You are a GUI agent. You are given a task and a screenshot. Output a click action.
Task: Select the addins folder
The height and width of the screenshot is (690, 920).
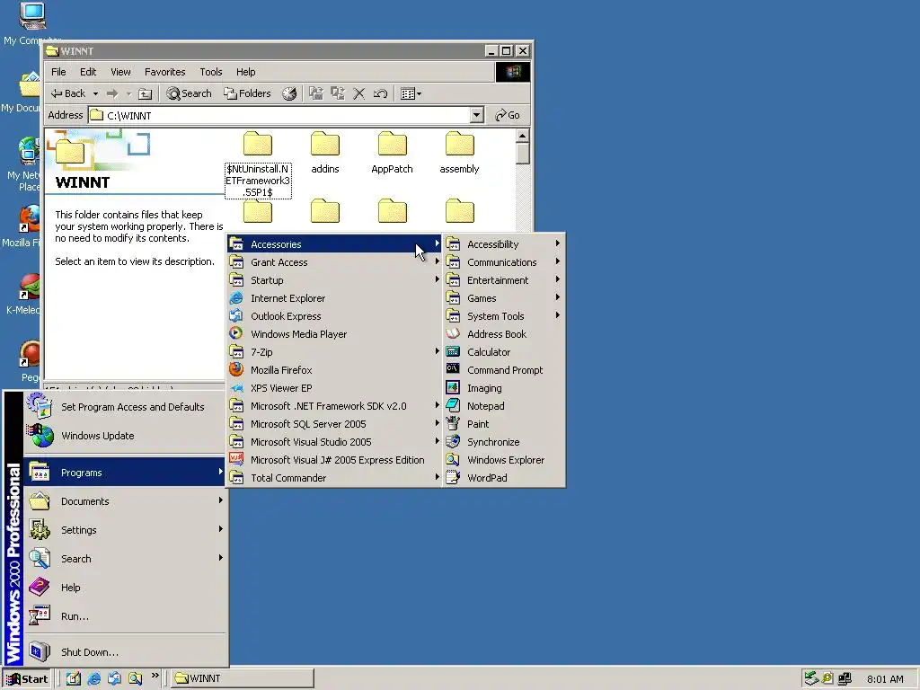(x=325, y=153)
